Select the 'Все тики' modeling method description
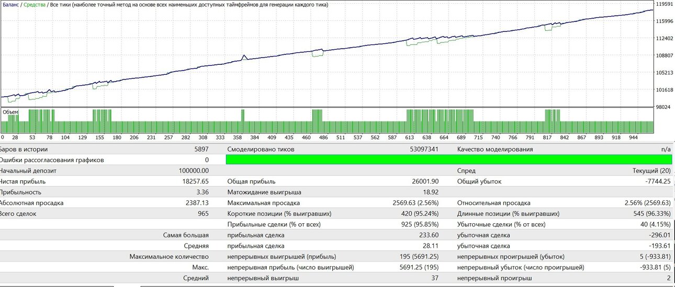Image resolution: width=675 pixels, height=287 pixels. click(190, 5)
